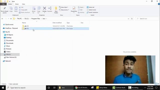Collapse the ribbon with the chevron
The image size is (160, 90).
pos(156,4)
